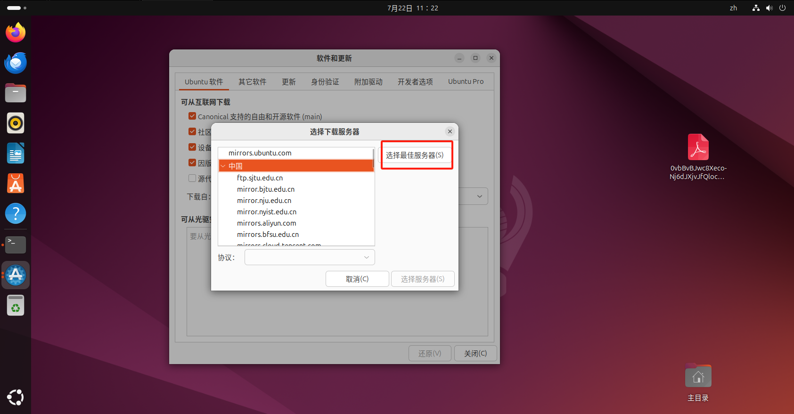
Task: Toggle the 社区 checkbox in 软件和更新
Action: [192, 131]
